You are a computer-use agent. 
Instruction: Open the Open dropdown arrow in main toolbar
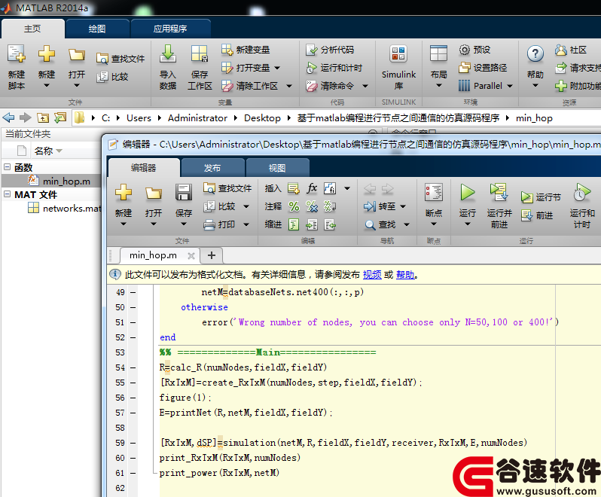click(77, 86)
